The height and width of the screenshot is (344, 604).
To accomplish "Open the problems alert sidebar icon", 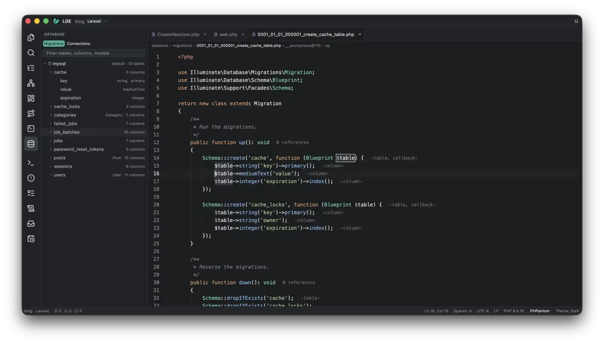I will 31,178.
